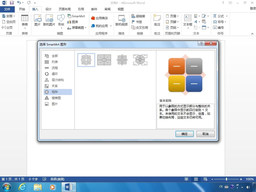
Task: Select the 层次结构 hierarchy category
Action: coord(58,80)
